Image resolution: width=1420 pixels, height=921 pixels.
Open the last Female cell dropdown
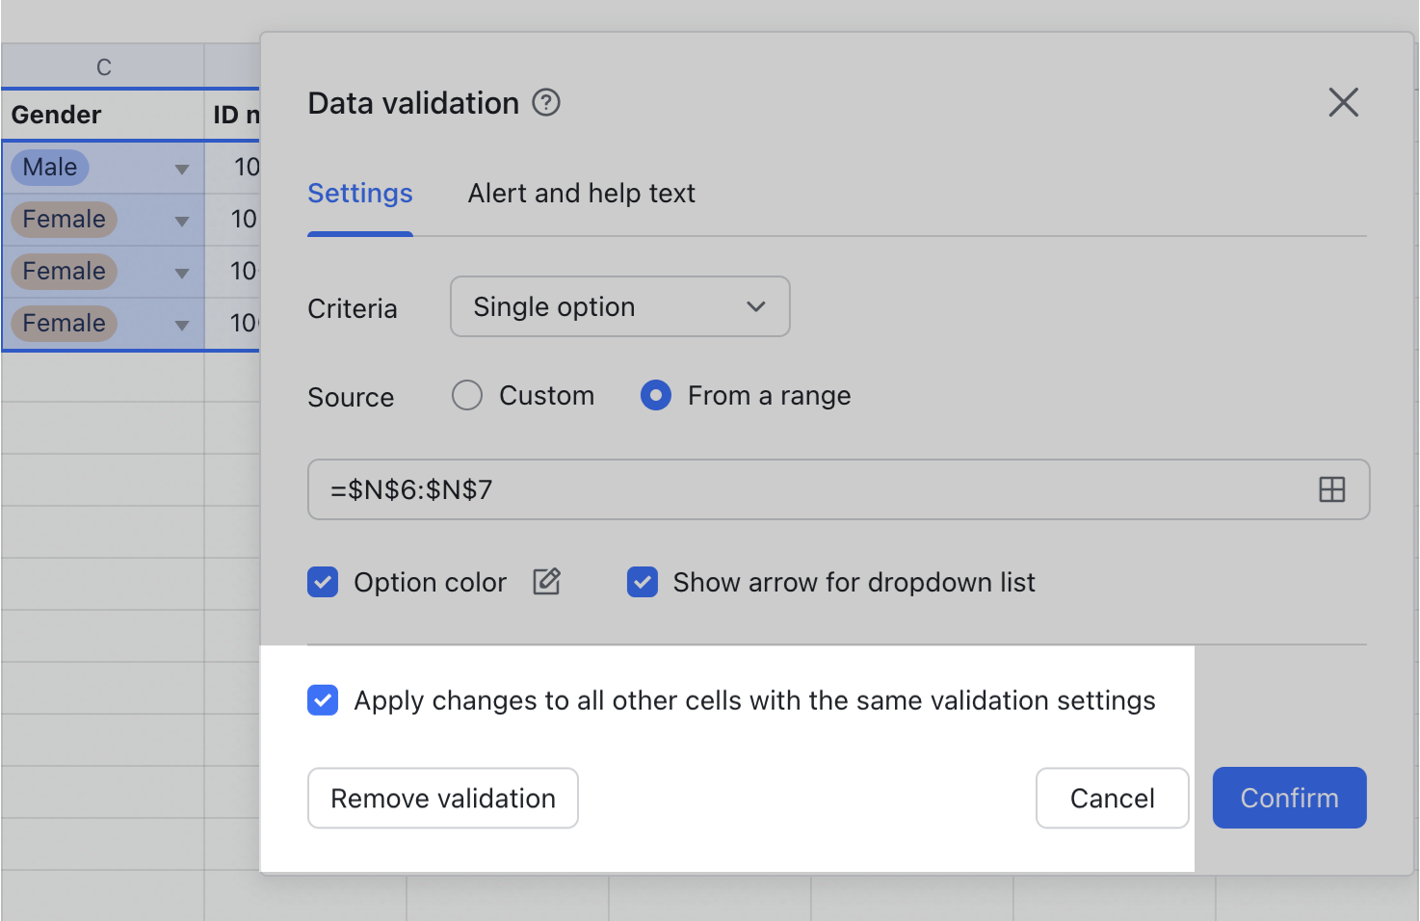tap(182, 324)
